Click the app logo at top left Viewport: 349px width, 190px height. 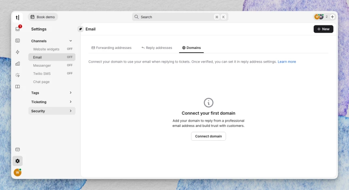tap(17, 17)
